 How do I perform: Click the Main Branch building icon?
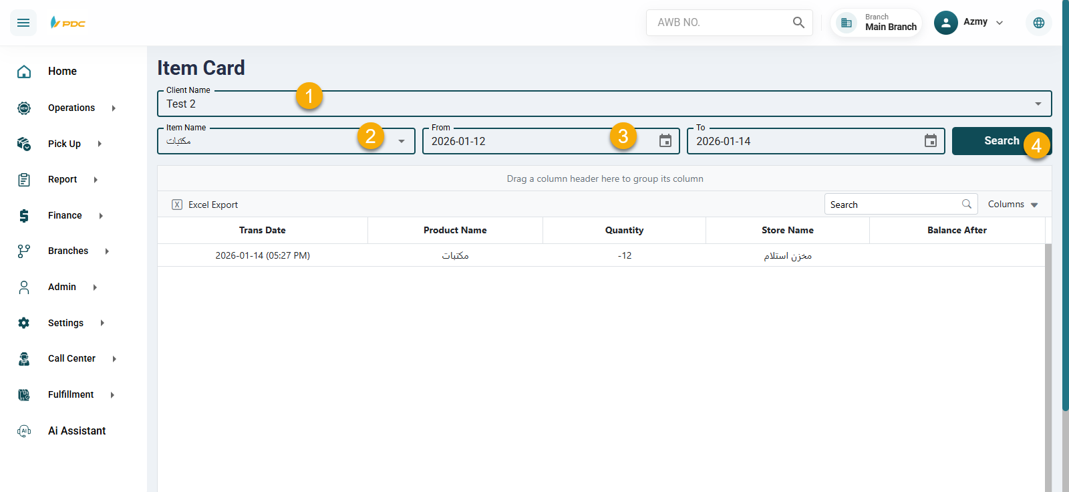(x=847, y=23)
